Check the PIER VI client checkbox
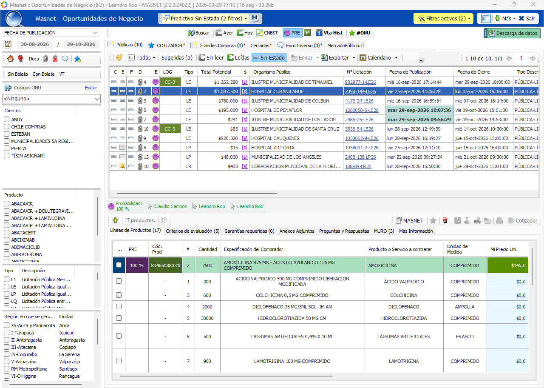 coord(7,148)
